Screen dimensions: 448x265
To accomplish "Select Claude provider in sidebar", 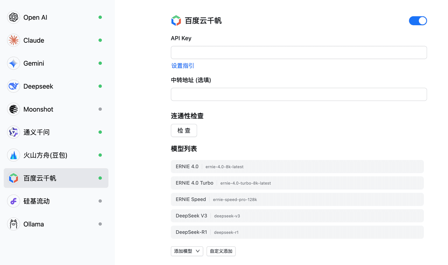I will [56, 40].
